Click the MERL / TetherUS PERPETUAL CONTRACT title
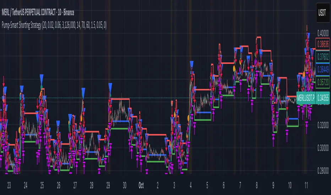The image size is (331, 195). [38, 13]
